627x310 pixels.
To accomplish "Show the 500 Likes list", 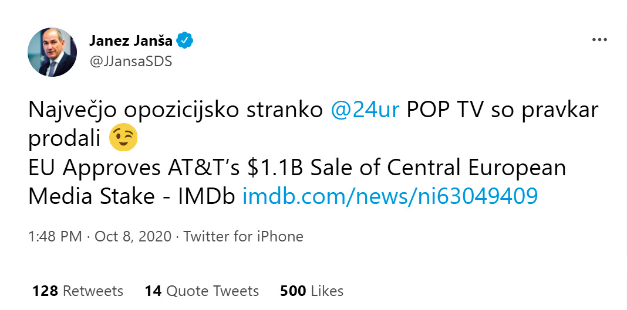I will point(312,291).
